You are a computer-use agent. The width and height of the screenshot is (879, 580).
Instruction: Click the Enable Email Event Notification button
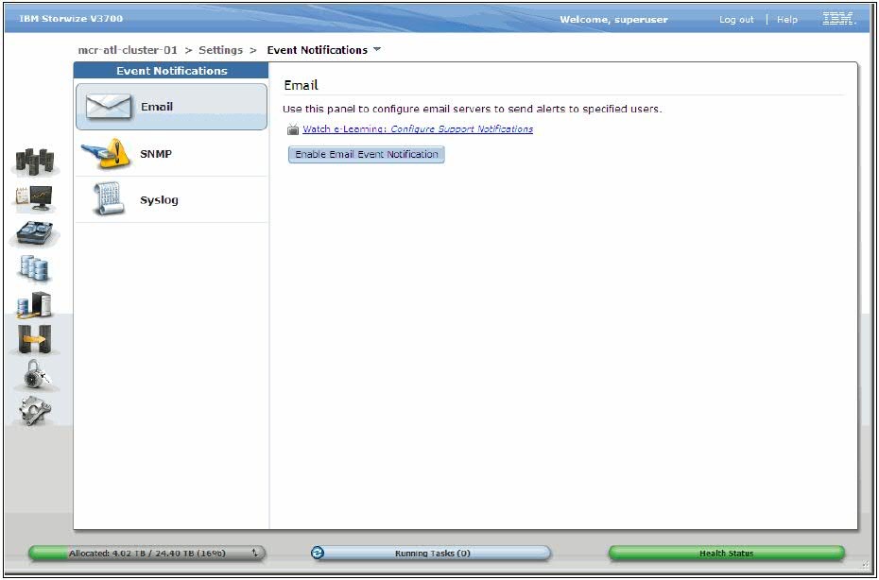pyautogui.click(x=366, y=154)
